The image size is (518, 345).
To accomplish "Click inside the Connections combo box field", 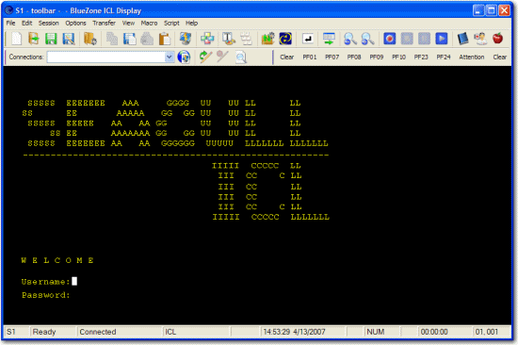I will click(106, 57).
